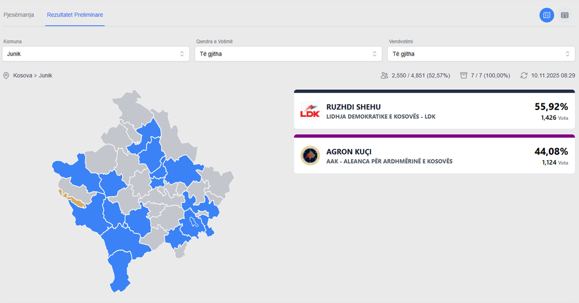
Task: Click the voter turnout people icon
Action: point(385,76)
